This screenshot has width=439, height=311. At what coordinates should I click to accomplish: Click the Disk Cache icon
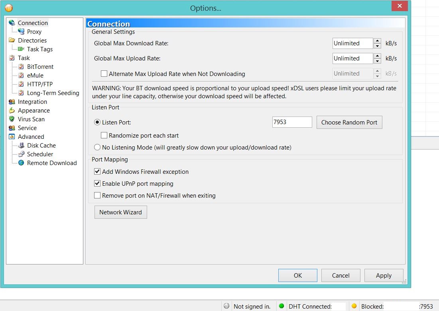21,146
